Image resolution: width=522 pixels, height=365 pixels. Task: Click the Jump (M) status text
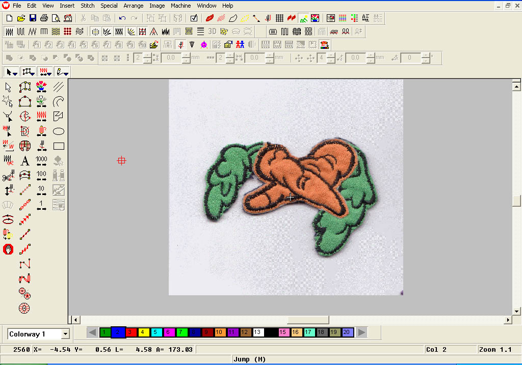249,359
